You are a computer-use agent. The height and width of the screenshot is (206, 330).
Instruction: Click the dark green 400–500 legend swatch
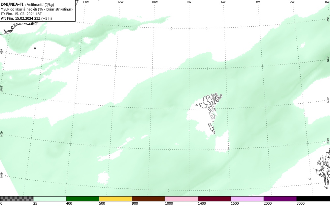coord(82,199)
